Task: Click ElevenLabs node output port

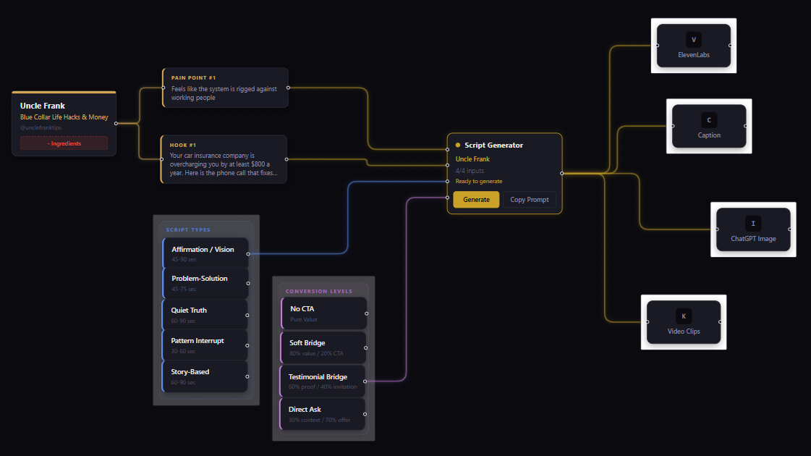Action: coord(730,46)
